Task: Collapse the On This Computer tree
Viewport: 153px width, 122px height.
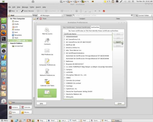Action: click(x=9, y=19)
